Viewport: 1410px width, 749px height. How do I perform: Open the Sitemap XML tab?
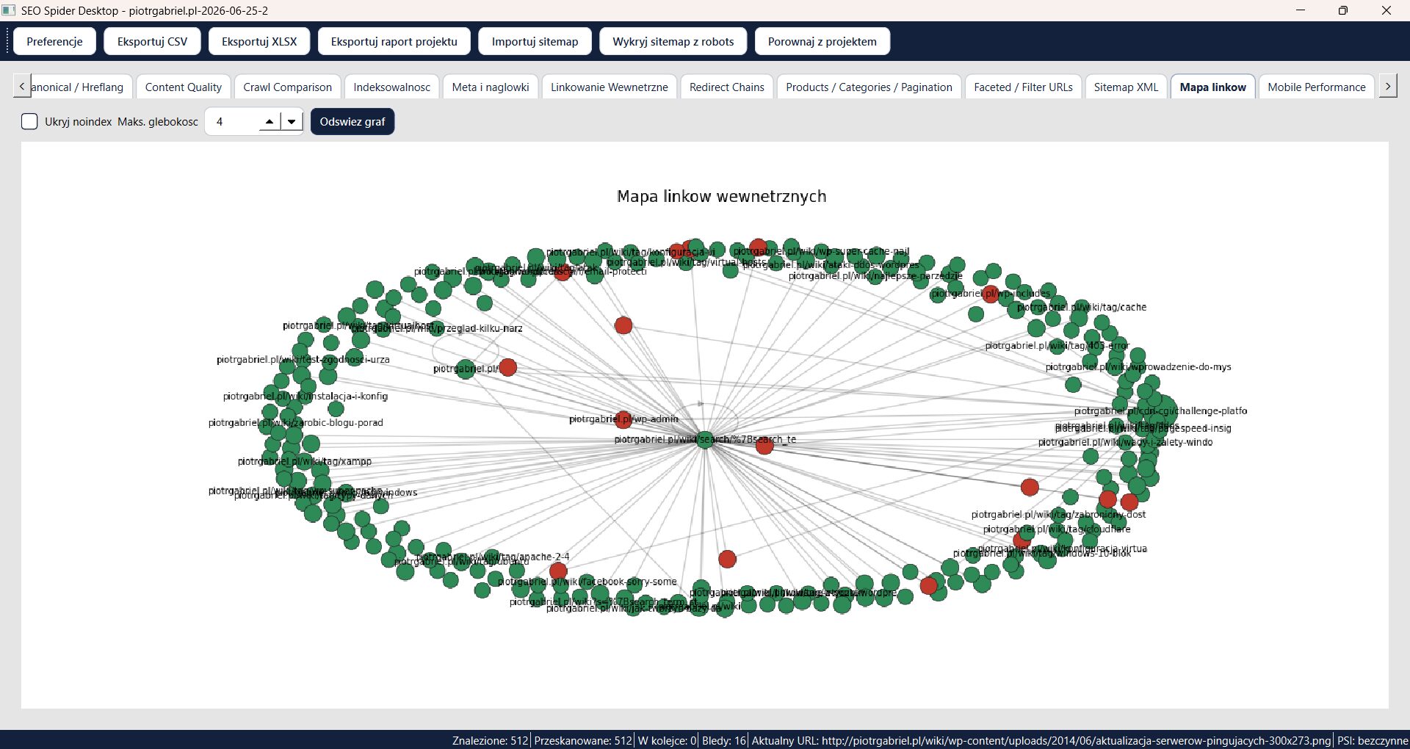1126,87
